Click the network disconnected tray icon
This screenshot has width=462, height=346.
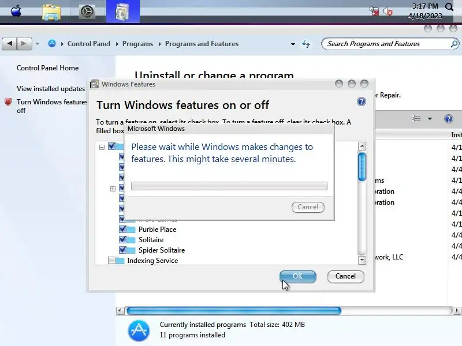(x=374, y=12)
